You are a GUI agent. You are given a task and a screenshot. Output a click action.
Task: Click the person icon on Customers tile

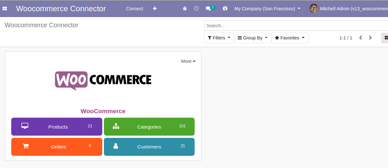(x=116, y=146)
